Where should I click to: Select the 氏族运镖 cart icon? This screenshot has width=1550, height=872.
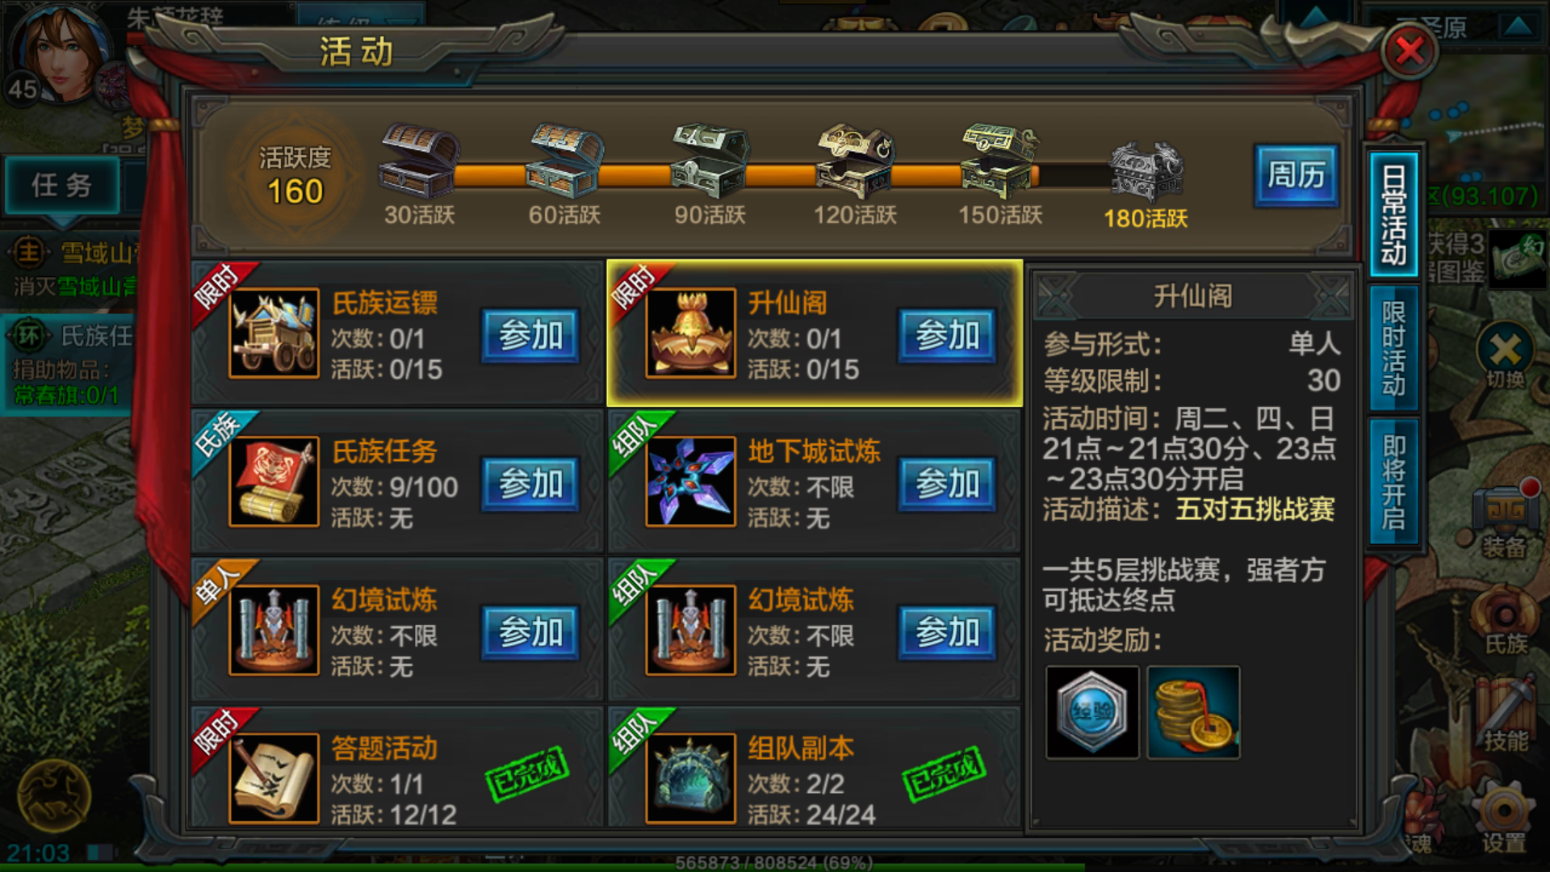pyautogui.click(x=274, y=333)
